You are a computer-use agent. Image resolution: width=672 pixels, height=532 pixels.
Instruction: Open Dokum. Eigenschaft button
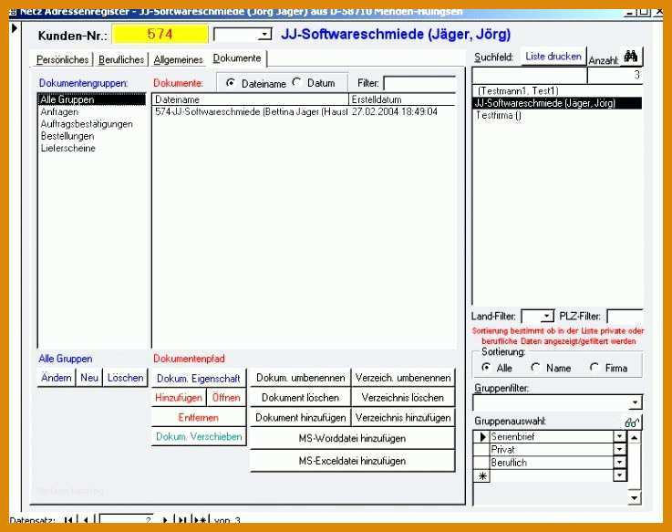(x=199, y=379)
